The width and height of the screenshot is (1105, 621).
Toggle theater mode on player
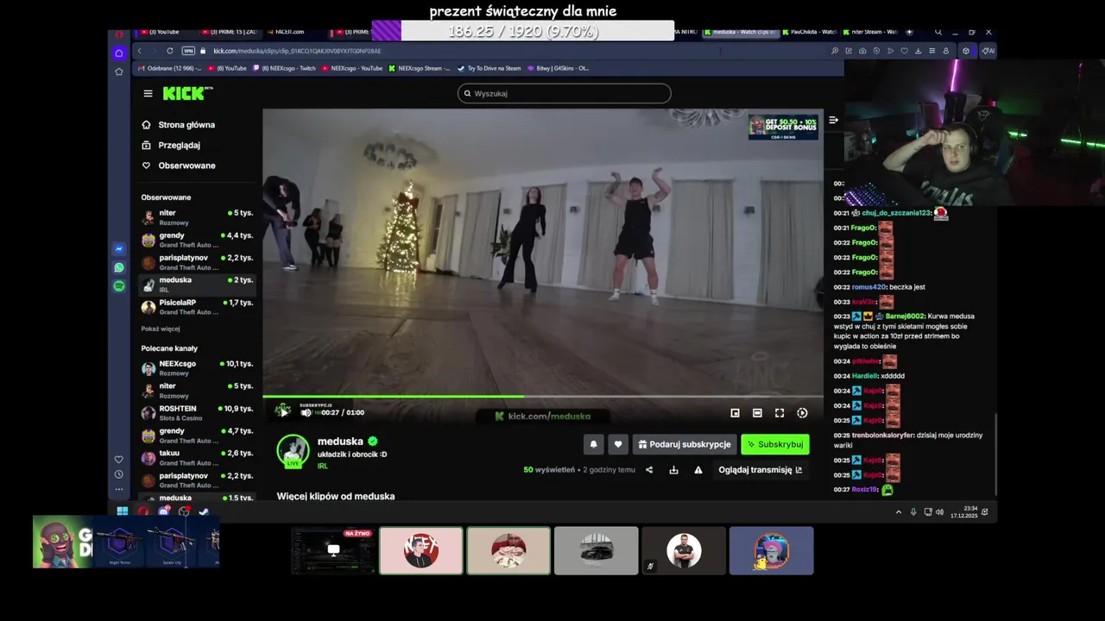coord(757,413)
